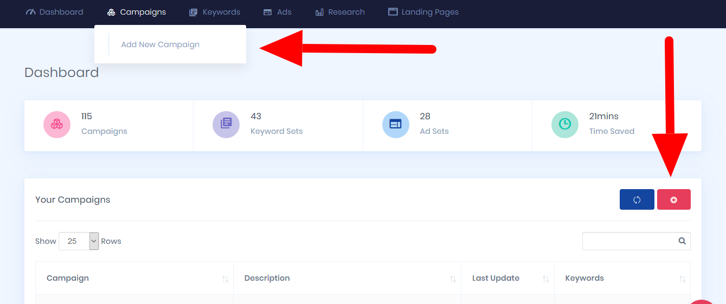The image size is (726, 304).
Task: Click the Your Campaigns heading
Action: [73, 199]
